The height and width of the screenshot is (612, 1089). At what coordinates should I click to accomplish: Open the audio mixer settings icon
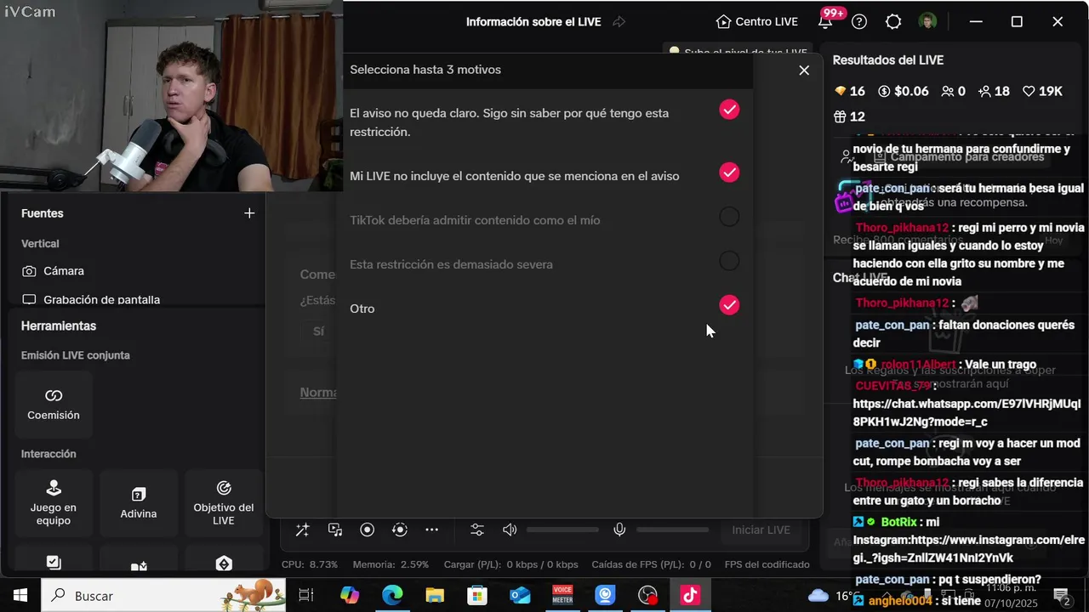coord(477,530)
